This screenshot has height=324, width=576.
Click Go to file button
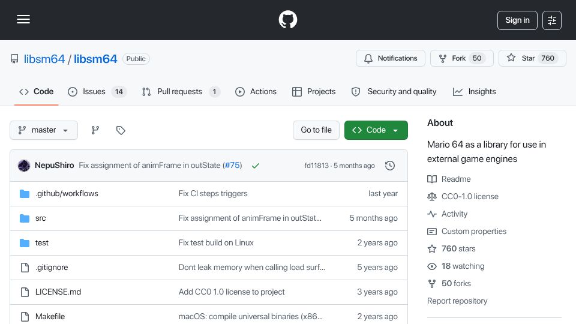(316, 130)
